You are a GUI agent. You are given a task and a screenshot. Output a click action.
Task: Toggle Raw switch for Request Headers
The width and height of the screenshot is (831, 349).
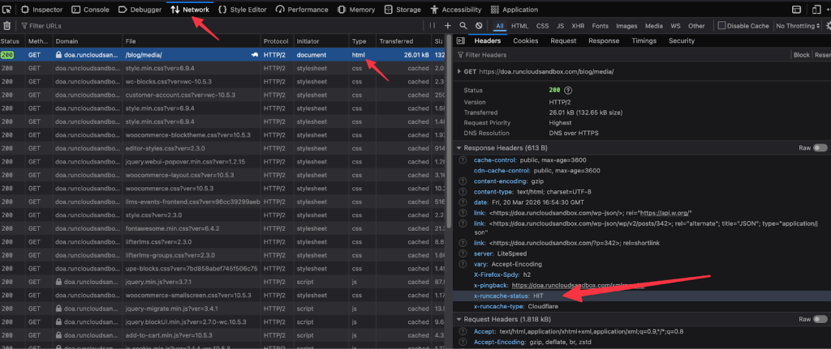coord(820,319)
